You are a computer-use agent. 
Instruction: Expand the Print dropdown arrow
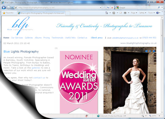(129, 13)
